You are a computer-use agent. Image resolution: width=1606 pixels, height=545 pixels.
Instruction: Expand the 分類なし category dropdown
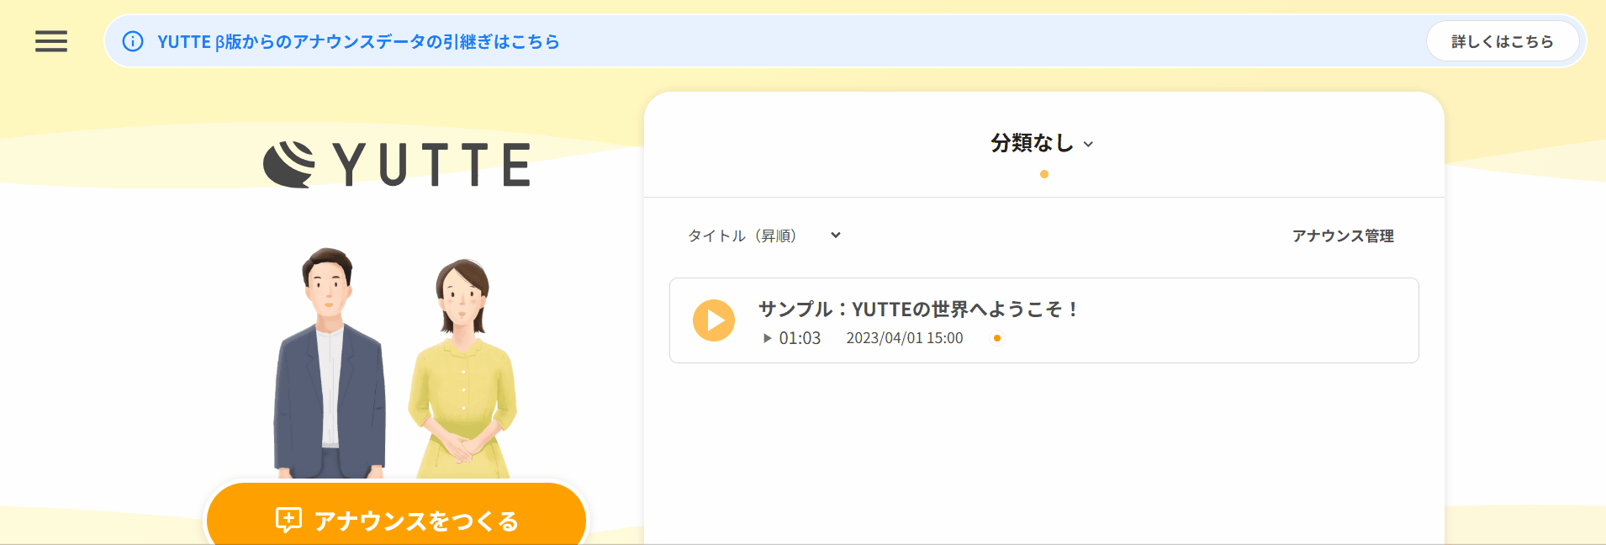coord(1033,143)
